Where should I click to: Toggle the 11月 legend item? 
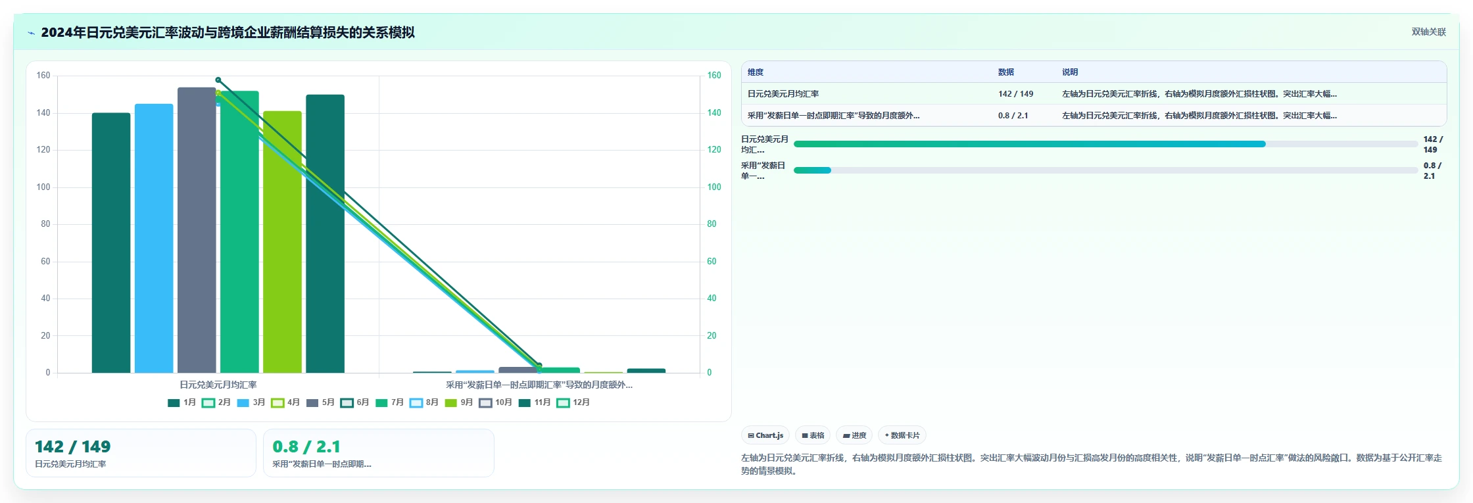pyautogui.click(x=535, y=403)
